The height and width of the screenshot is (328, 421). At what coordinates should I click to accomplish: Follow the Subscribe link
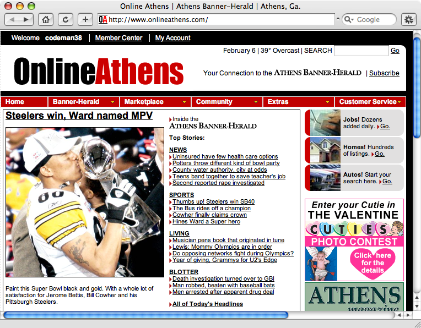pyautogui.click(x=384, y=73)
